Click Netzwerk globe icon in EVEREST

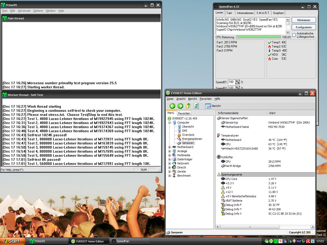[x=174, y=163]
